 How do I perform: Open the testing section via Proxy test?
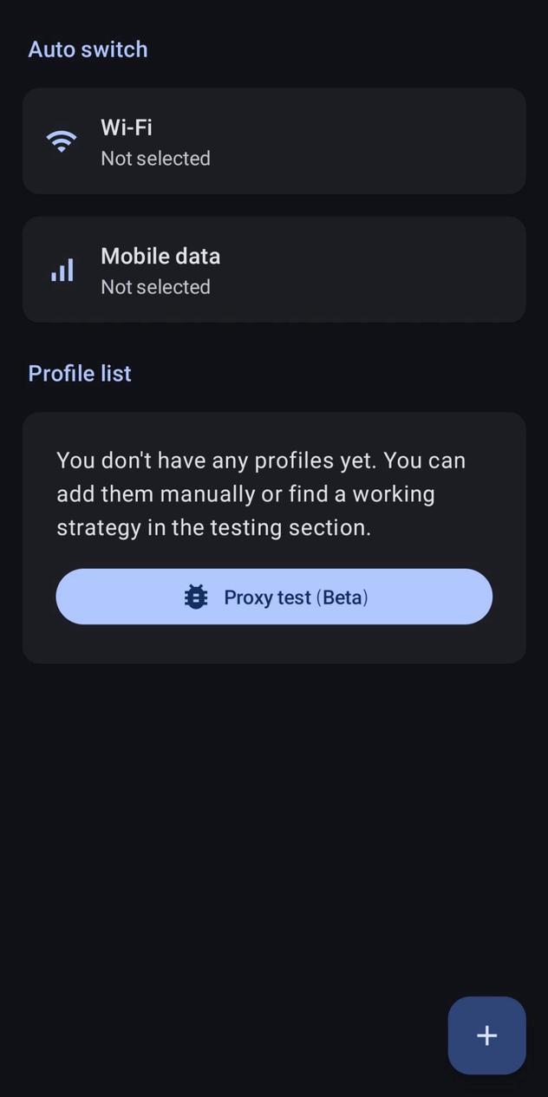click(x=274, y=597)
